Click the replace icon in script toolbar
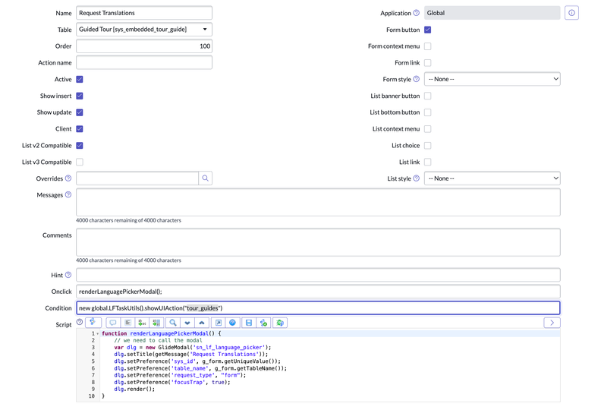Viewport: 601px width, 410px height. pyautogui.click(x=142, y=323)
